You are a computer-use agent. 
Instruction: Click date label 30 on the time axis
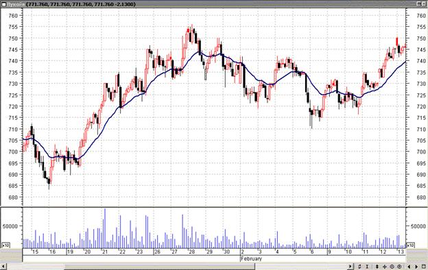(227, 251)
